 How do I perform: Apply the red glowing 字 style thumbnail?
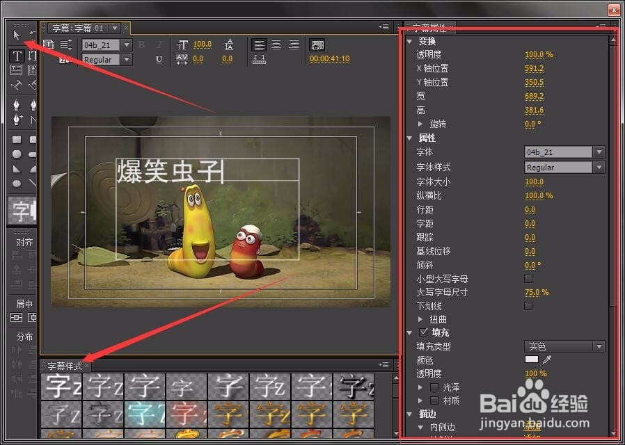coord(187,414)
